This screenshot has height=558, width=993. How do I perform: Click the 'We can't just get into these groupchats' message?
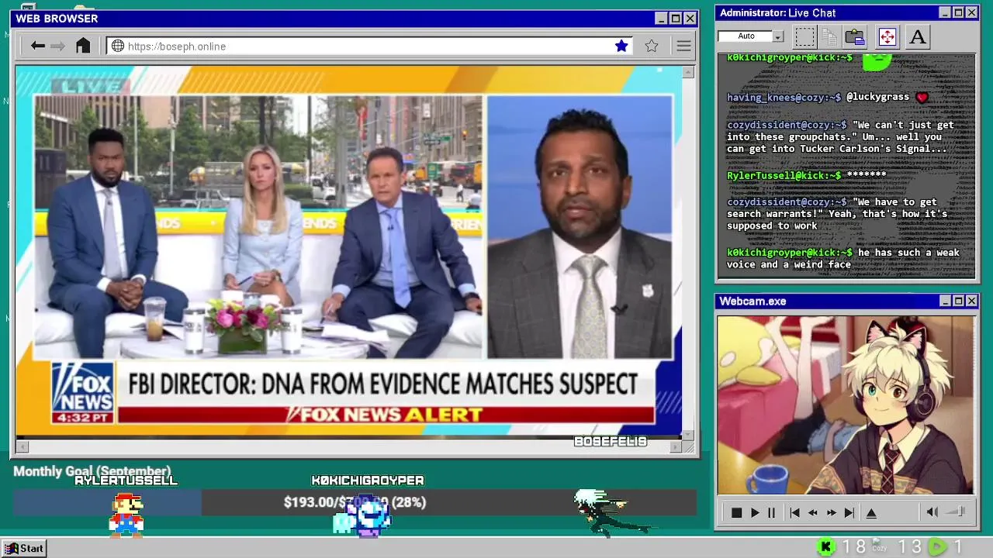tap(840, 136)
